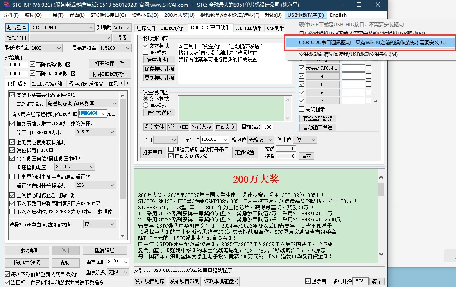Screen dimensions: 456x287
Task: Toggle 清除EEPROM缓冲区 checkbox
Action: (33, 73)
